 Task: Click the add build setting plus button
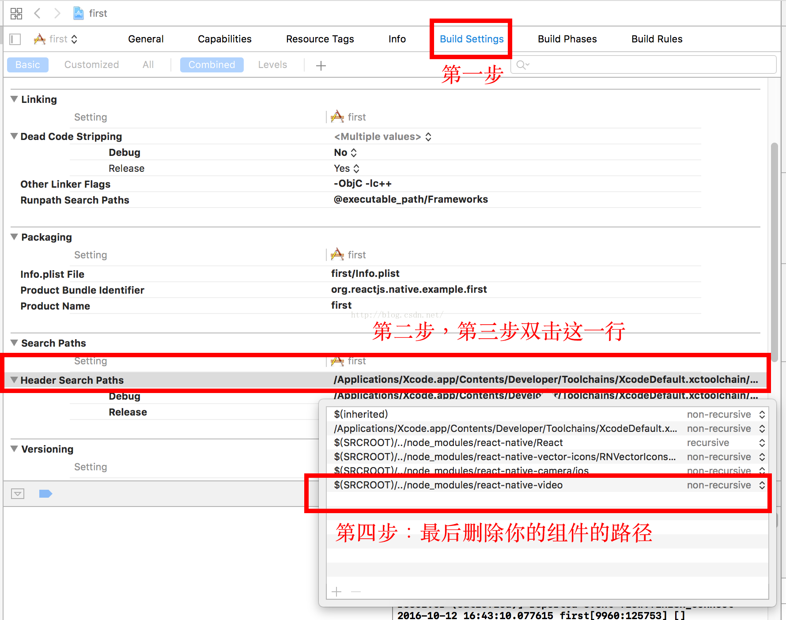321,66
